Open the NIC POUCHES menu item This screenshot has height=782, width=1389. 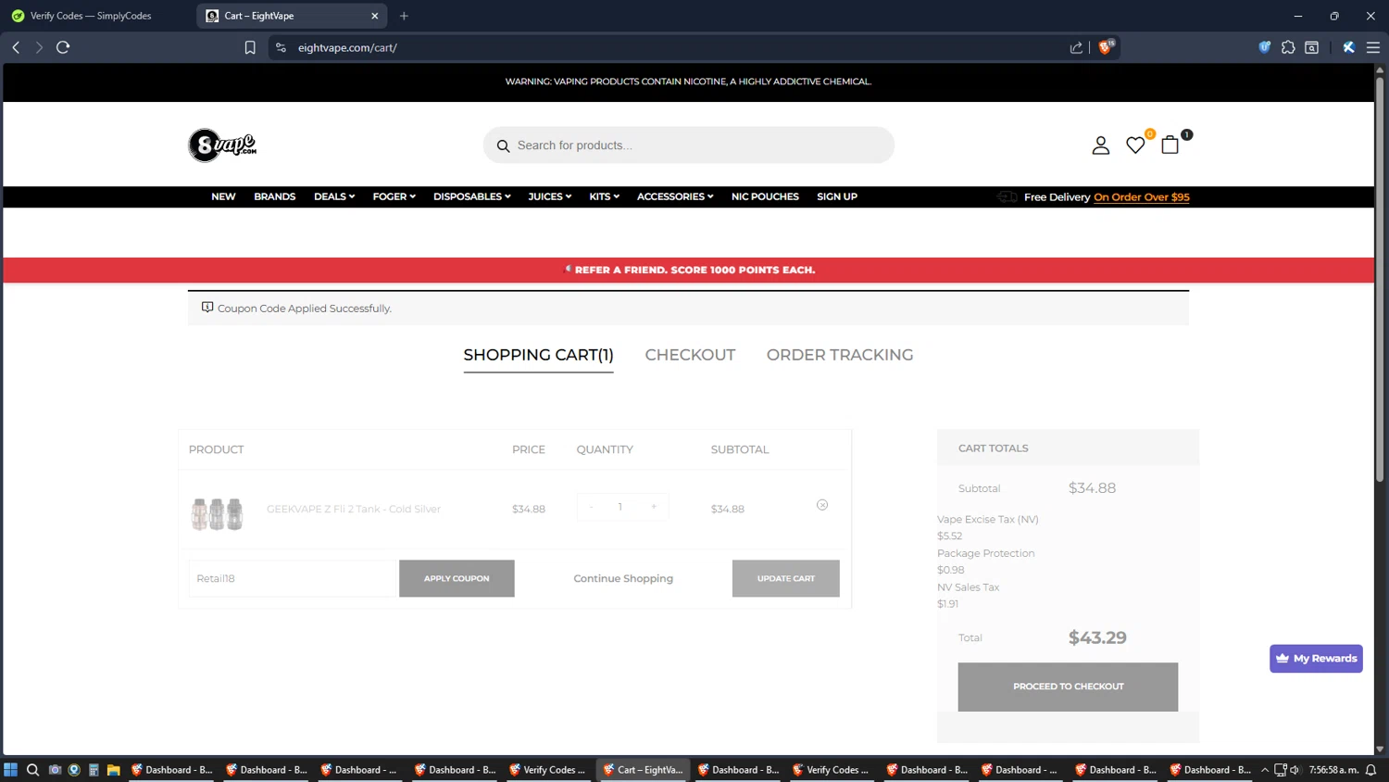coord(765,196)
